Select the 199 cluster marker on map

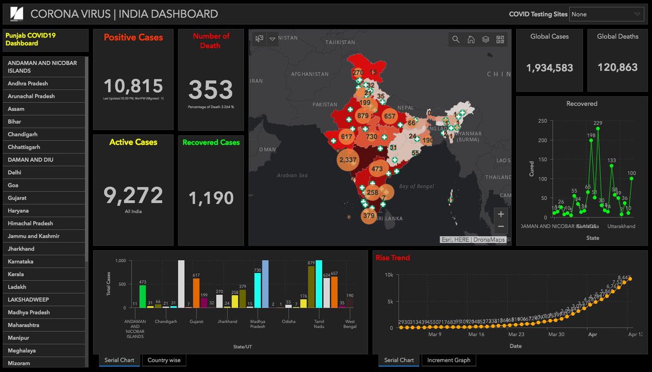coord(365,102)
